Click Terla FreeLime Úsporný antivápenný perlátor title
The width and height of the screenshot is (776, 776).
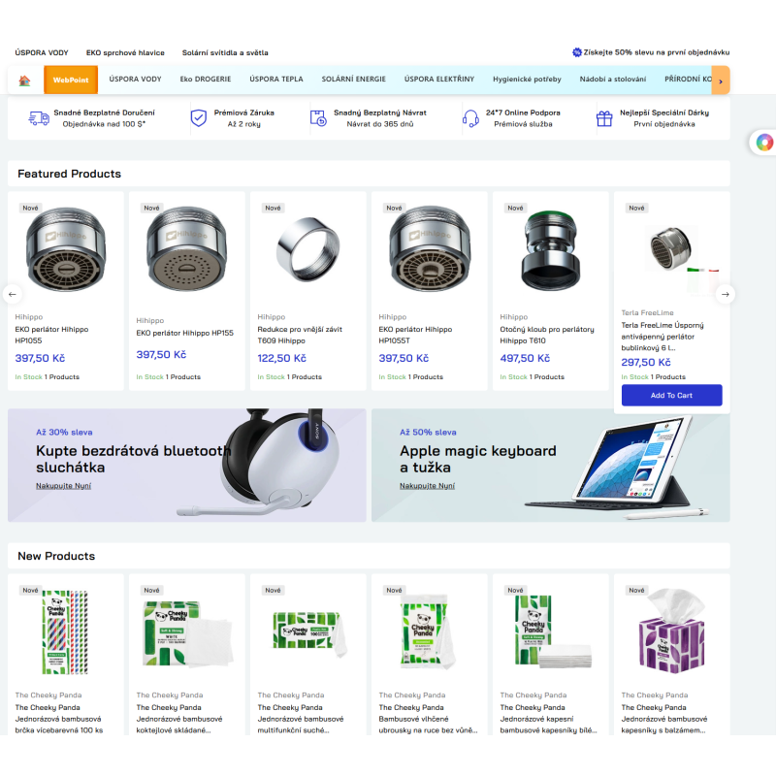[x=663, y=337]
